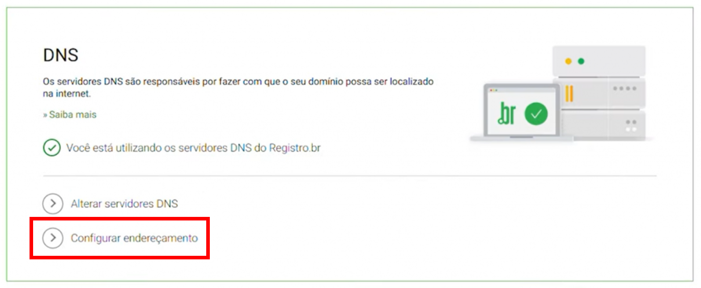Click the dot cluster on bottom server
The height and width of the screenshot is (288, 701).
click(x=631, y=126)
